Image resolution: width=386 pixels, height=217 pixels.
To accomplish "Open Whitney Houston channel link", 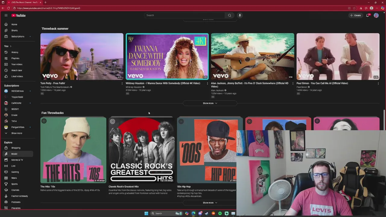I will (134, 87).
